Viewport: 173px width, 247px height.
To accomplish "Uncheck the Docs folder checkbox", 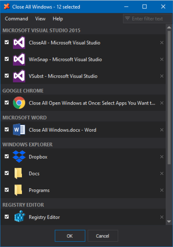I will pos(7,173).
